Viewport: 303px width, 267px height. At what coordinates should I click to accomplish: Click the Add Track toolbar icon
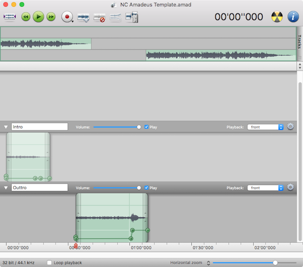(83, 17)
